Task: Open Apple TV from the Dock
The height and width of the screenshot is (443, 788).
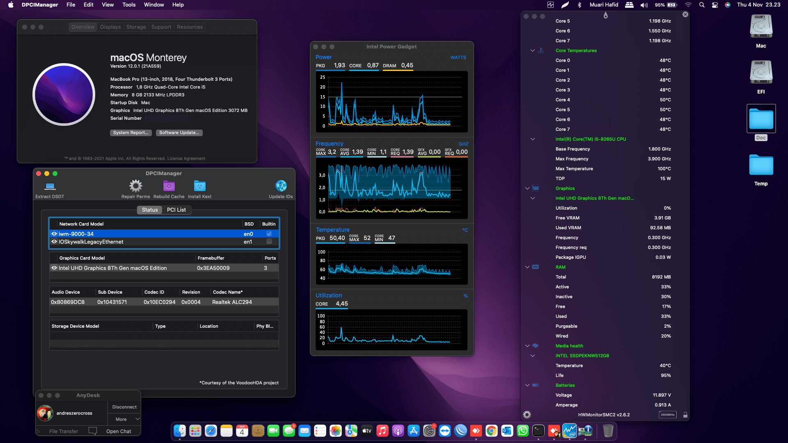Action: (367, 431)
